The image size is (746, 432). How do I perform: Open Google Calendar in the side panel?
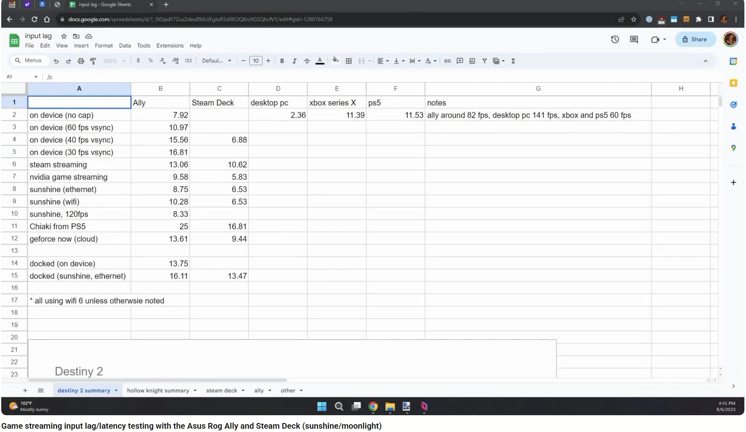coord(733,61)
